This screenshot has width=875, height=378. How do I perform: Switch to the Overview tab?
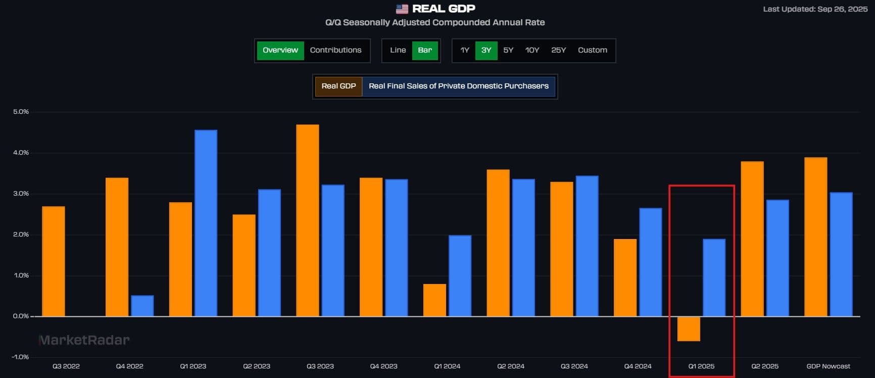pyautogui.click(x=280, y=51)
